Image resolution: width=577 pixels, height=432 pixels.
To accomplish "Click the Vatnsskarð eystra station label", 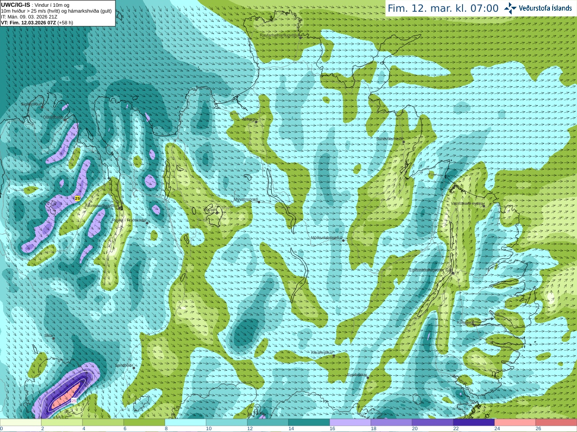I will coord(467,203).
